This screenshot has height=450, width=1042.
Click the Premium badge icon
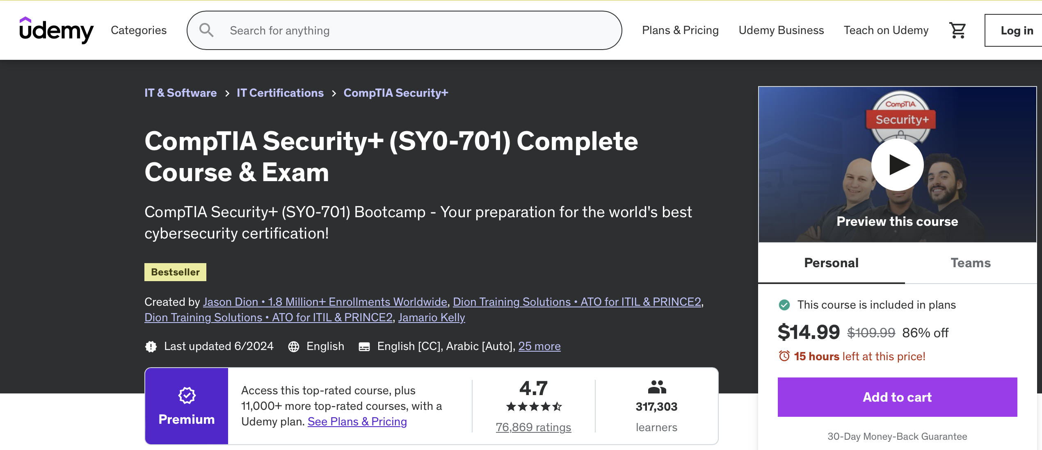click(x=187, y=395)
